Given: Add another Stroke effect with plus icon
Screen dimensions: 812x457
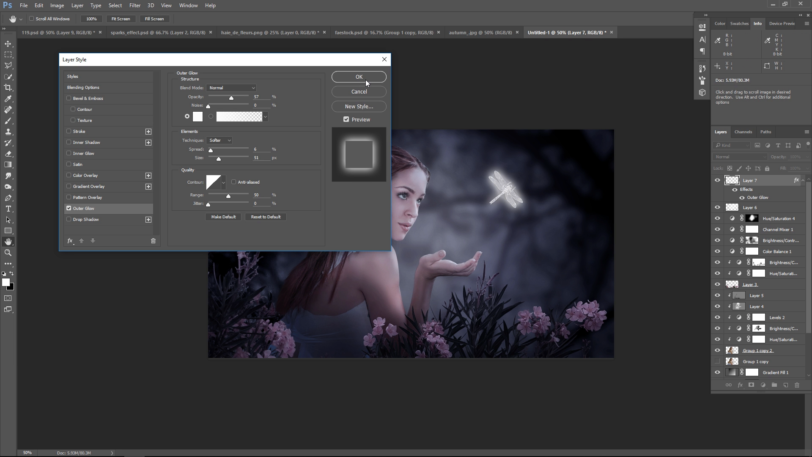Looking at the screenshot, I should click(x=148, y=132).
